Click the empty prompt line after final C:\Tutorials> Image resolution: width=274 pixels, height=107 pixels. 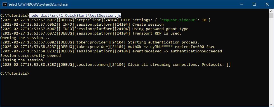(149, 73)
